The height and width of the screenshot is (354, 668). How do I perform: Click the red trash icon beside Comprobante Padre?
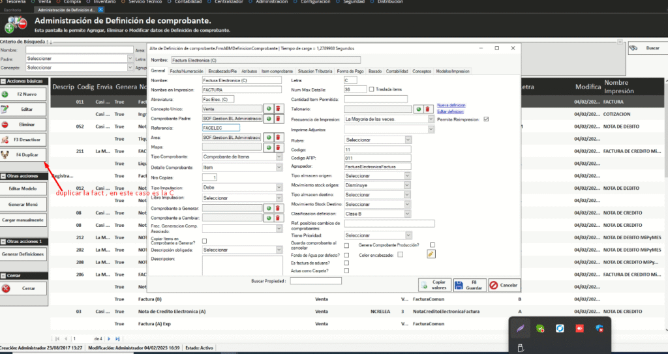pos(277,119)
